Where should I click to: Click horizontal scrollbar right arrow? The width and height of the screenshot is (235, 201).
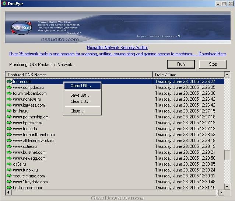[221, 192]
